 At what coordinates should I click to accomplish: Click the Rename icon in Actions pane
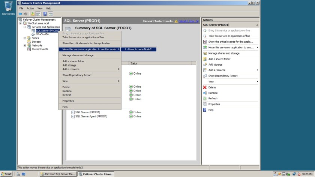tap(205, 93)
